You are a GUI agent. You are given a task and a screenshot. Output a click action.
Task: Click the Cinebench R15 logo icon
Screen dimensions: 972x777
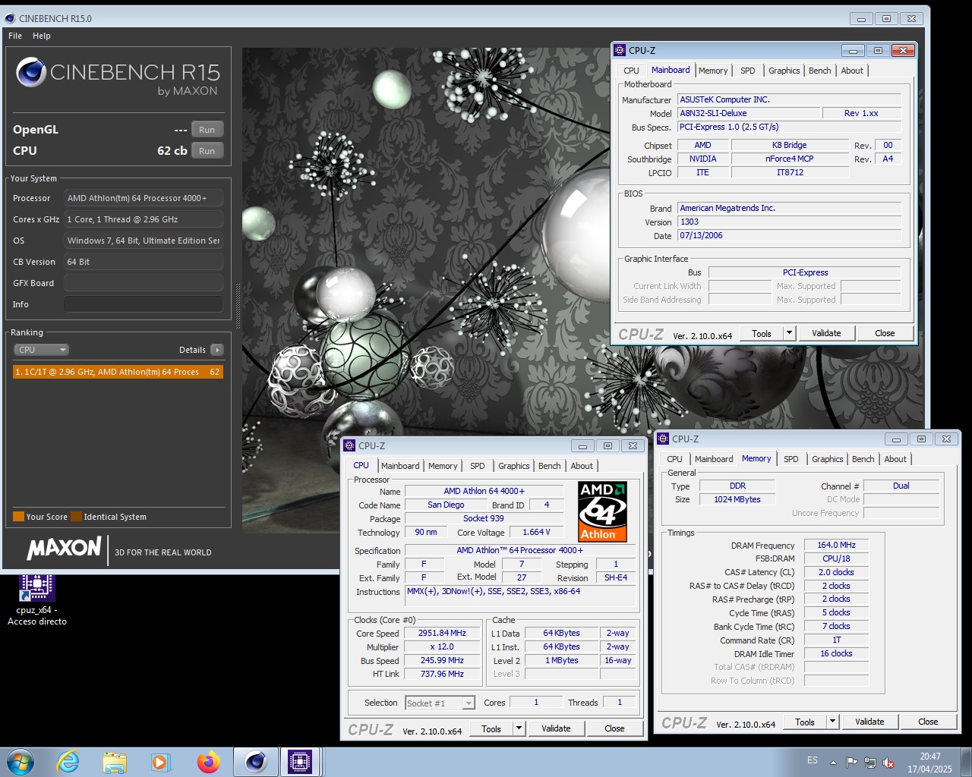point(31,72)
